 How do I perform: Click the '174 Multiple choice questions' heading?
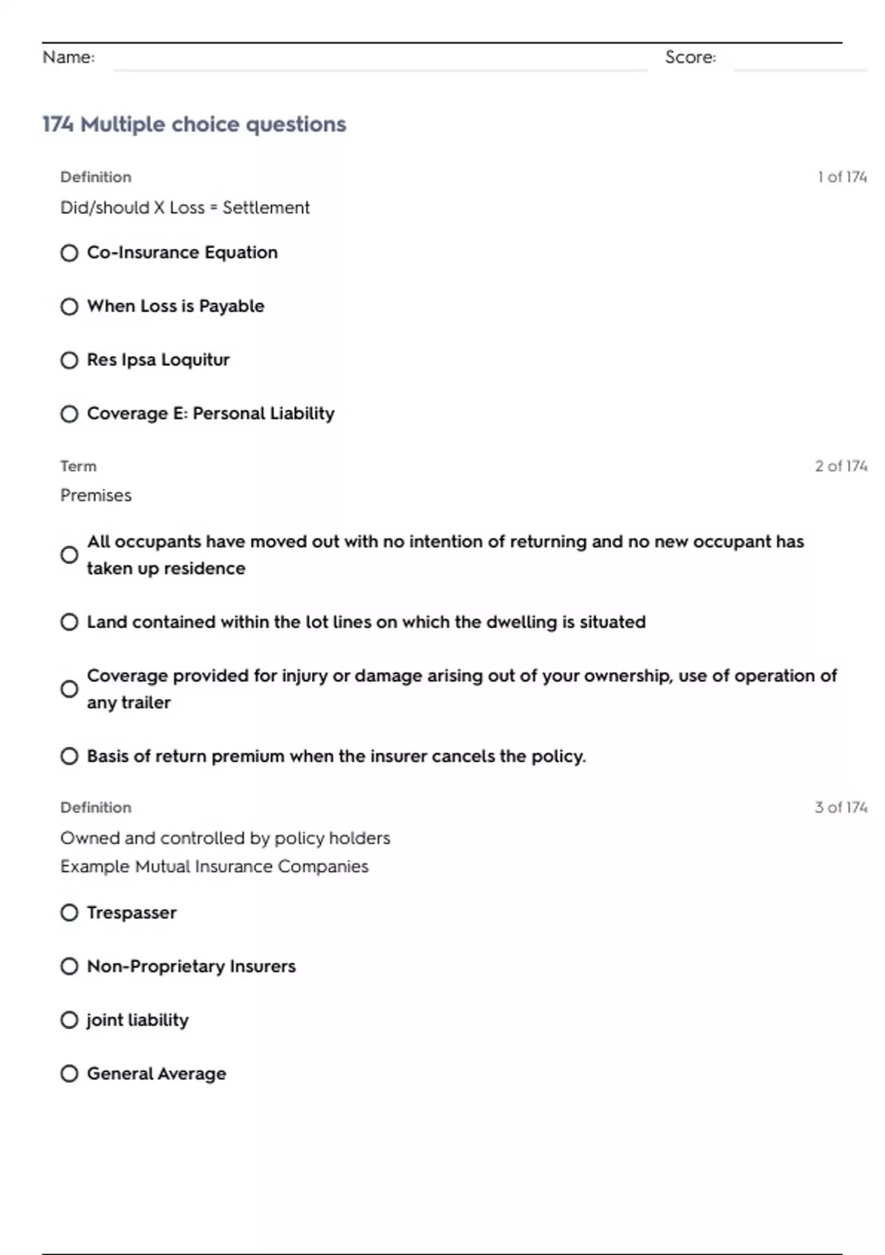pyautogui.click(x=194, y=124)
